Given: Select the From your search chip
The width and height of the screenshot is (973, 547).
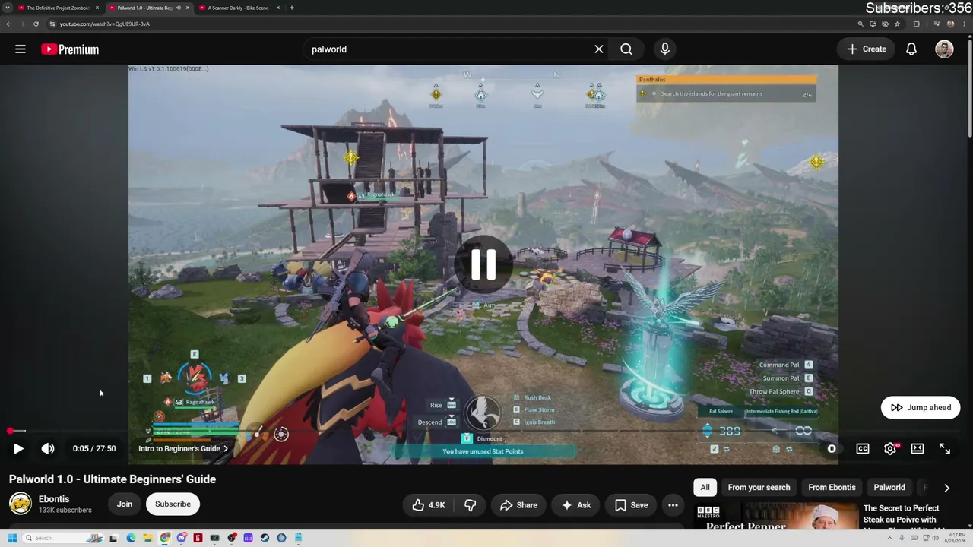Looking at the screenshot, I should (759, 488).
